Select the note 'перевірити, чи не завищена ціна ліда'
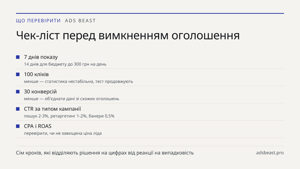 point(63,133)
